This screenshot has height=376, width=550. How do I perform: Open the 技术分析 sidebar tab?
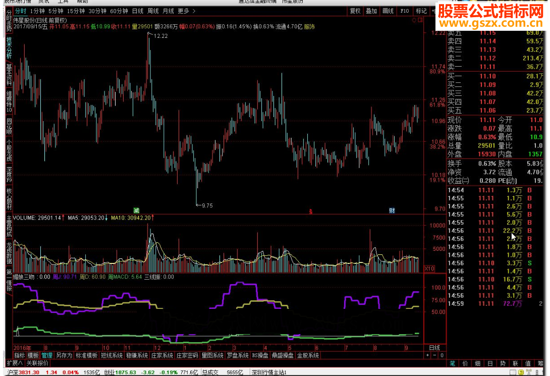9,48
